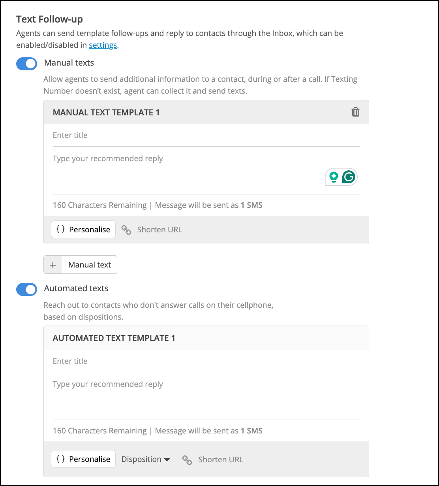Click the curly braces icon in manual Personalise

point(60,229)
